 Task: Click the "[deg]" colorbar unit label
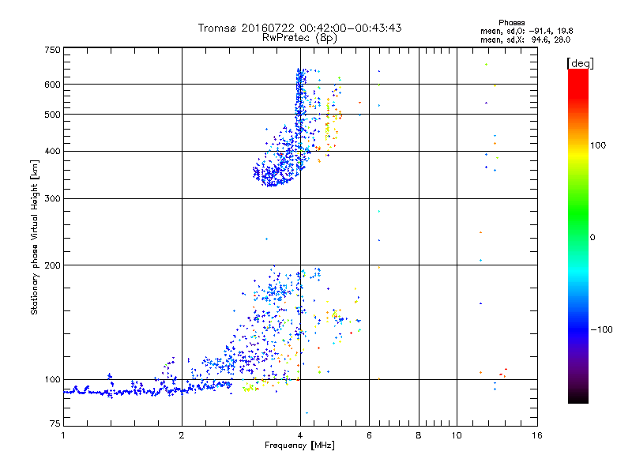580,63
